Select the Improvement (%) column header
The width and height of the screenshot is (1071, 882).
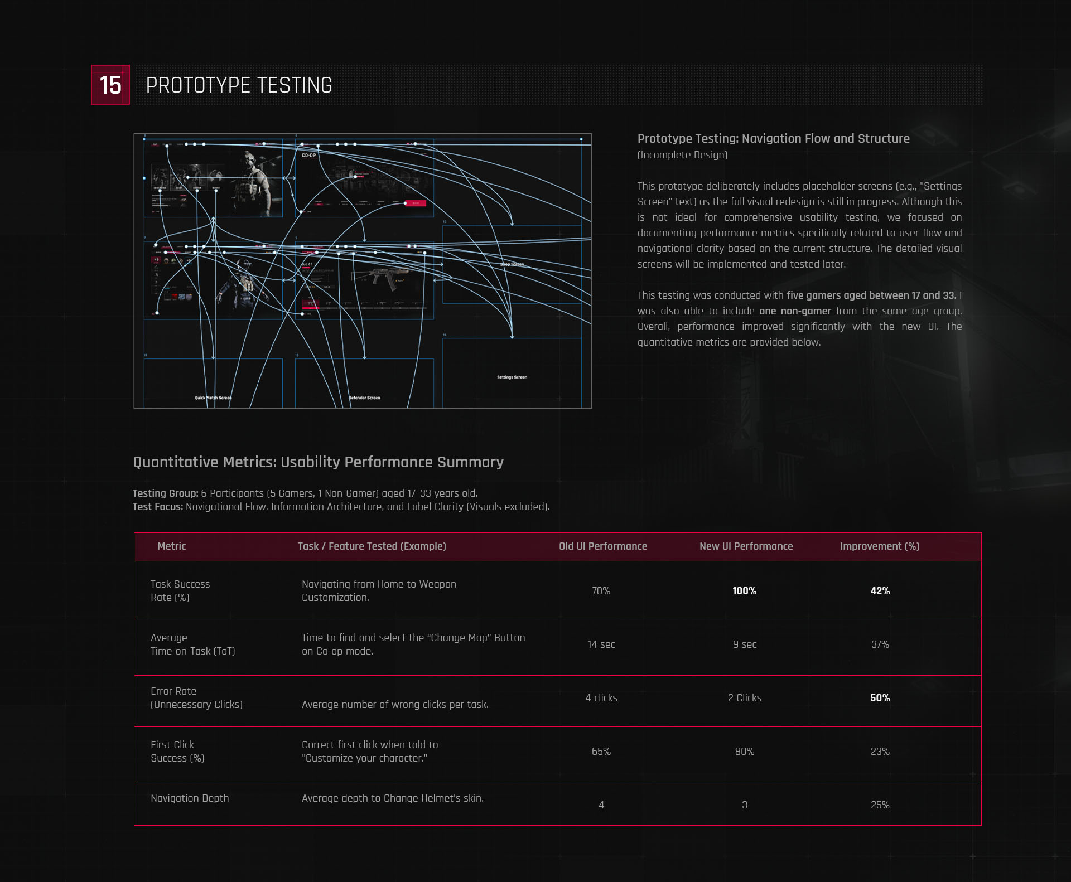click(x=880, y=546)
